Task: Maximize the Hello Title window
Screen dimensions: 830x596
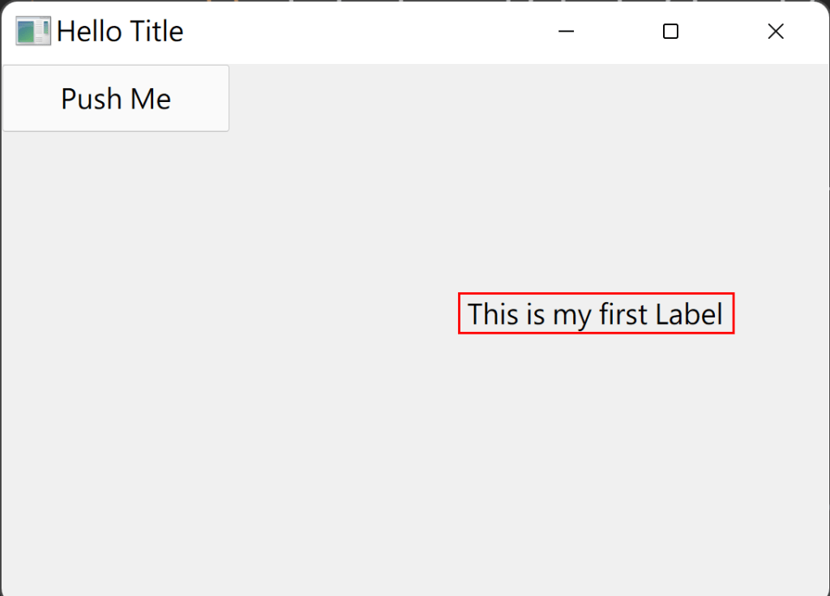Action: (x=670, y=32)
